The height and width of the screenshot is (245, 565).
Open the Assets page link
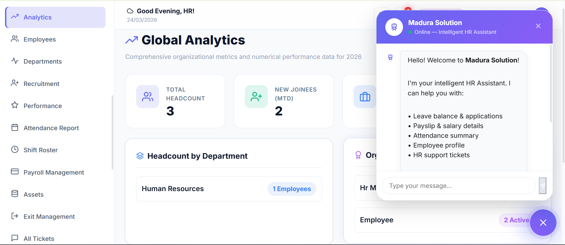click(x=55, y=195)
